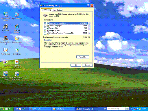
Task: Click the My Documents desktop icon
Action: click(17, 40)
